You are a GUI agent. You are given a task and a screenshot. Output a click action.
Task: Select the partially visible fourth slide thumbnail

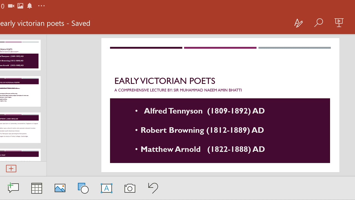click(x=20, y=155)
